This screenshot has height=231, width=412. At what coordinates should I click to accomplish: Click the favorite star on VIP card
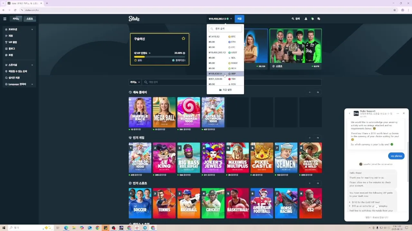click(x=183, y=38)
